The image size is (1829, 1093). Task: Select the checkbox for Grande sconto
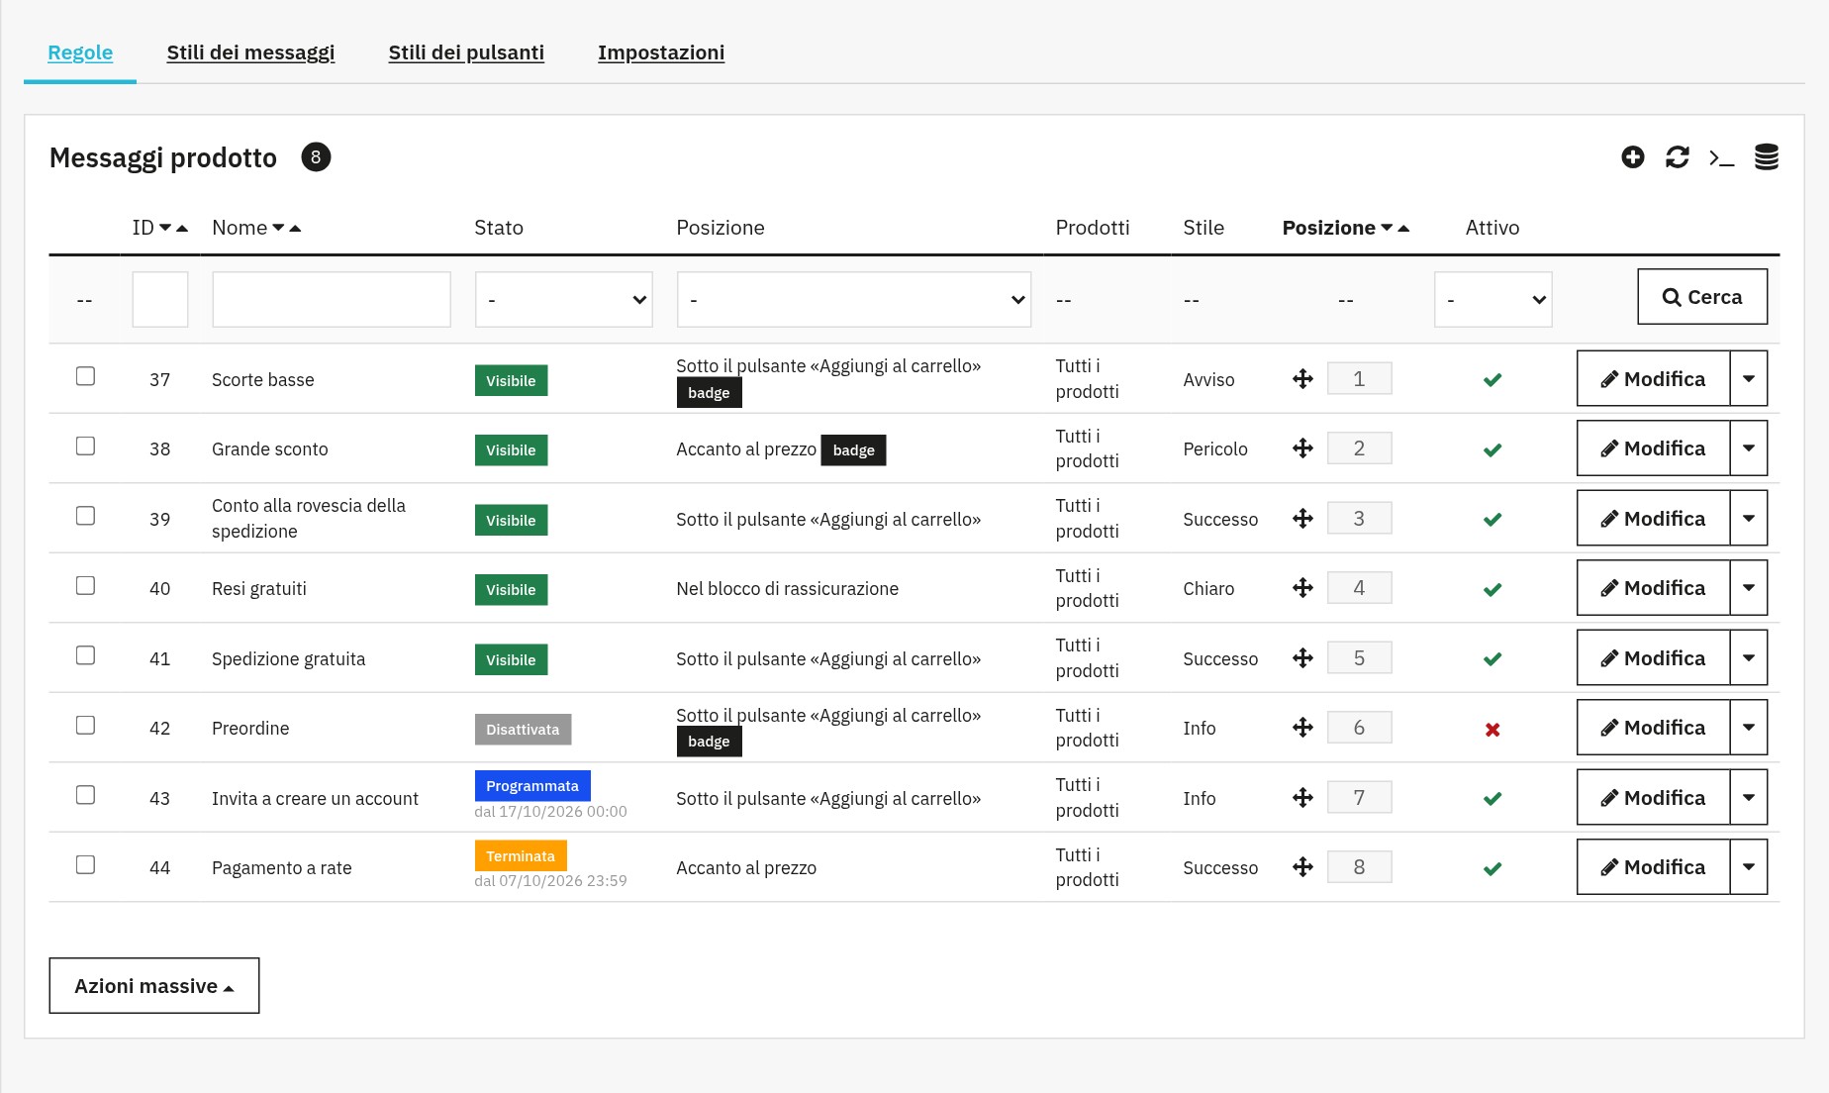point(86,447)
